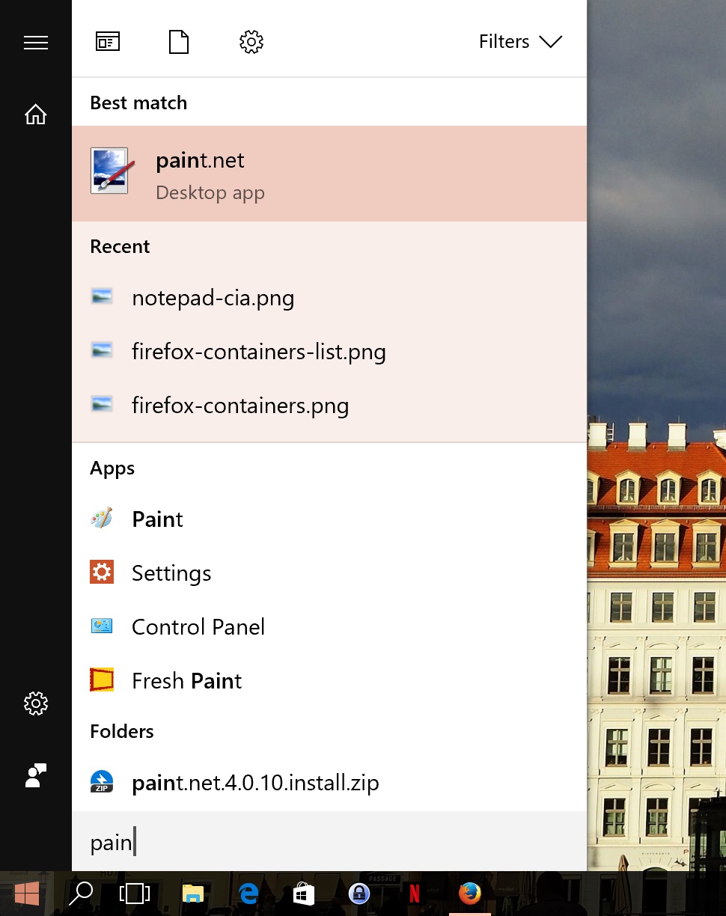Launch Microsoft Edge from taskbar
The width and height of the screenshot is (726, 916).
pos(248,894)
